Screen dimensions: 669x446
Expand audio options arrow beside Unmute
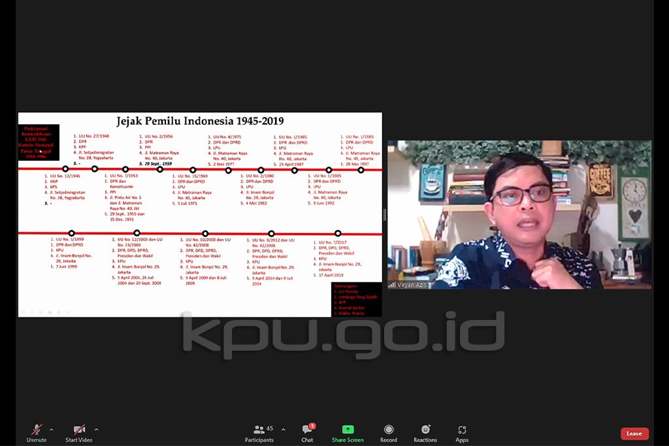tap(52, 430)
